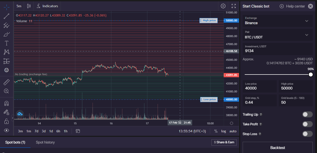The width and height of the screenshot is (317, 153).
Task: Open the 5m timeframe selector
Action: (19, 6)
